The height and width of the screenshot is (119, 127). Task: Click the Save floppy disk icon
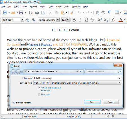[x=21, y=12]
